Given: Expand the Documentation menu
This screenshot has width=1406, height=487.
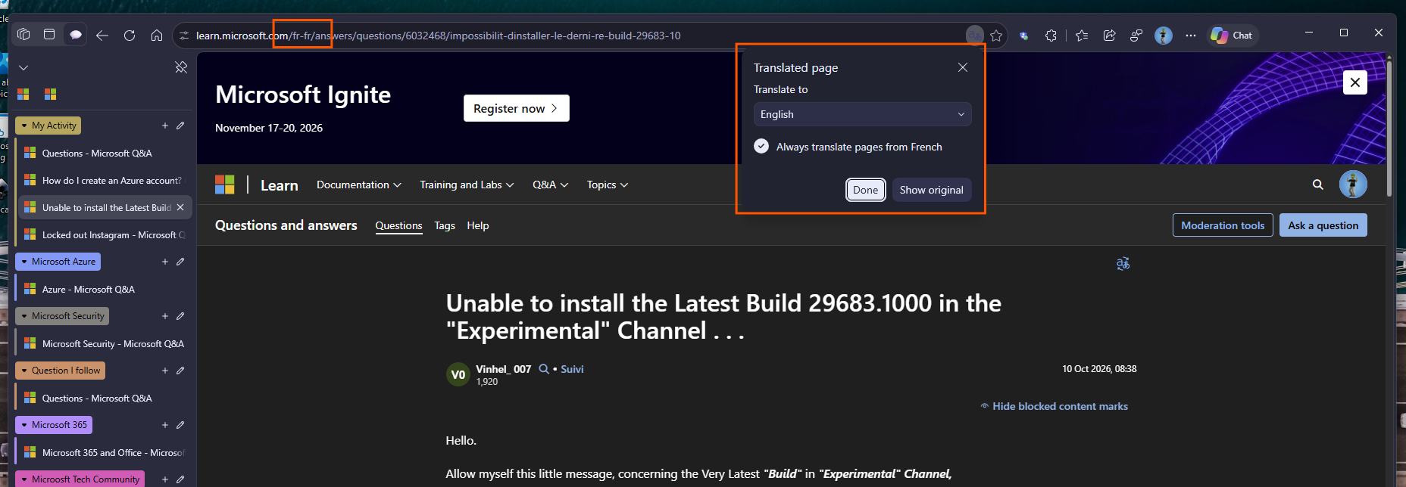Looking at the screenshot, I should pos(359,185).
